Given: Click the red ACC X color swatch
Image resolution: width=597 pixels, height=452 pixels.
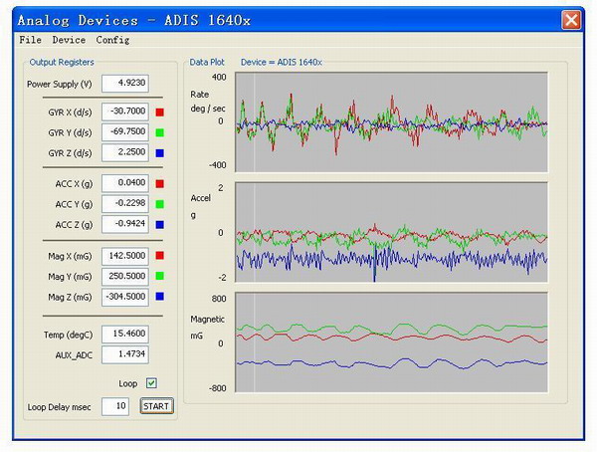Looking at the screenshot, I should pos(160,184).
